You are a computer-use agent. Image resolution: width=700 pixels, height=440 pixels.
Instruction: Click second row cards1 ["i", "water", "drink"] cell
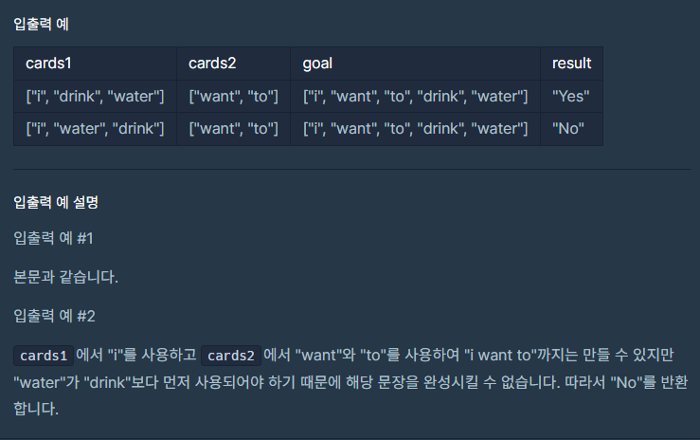tap(95, 129)
